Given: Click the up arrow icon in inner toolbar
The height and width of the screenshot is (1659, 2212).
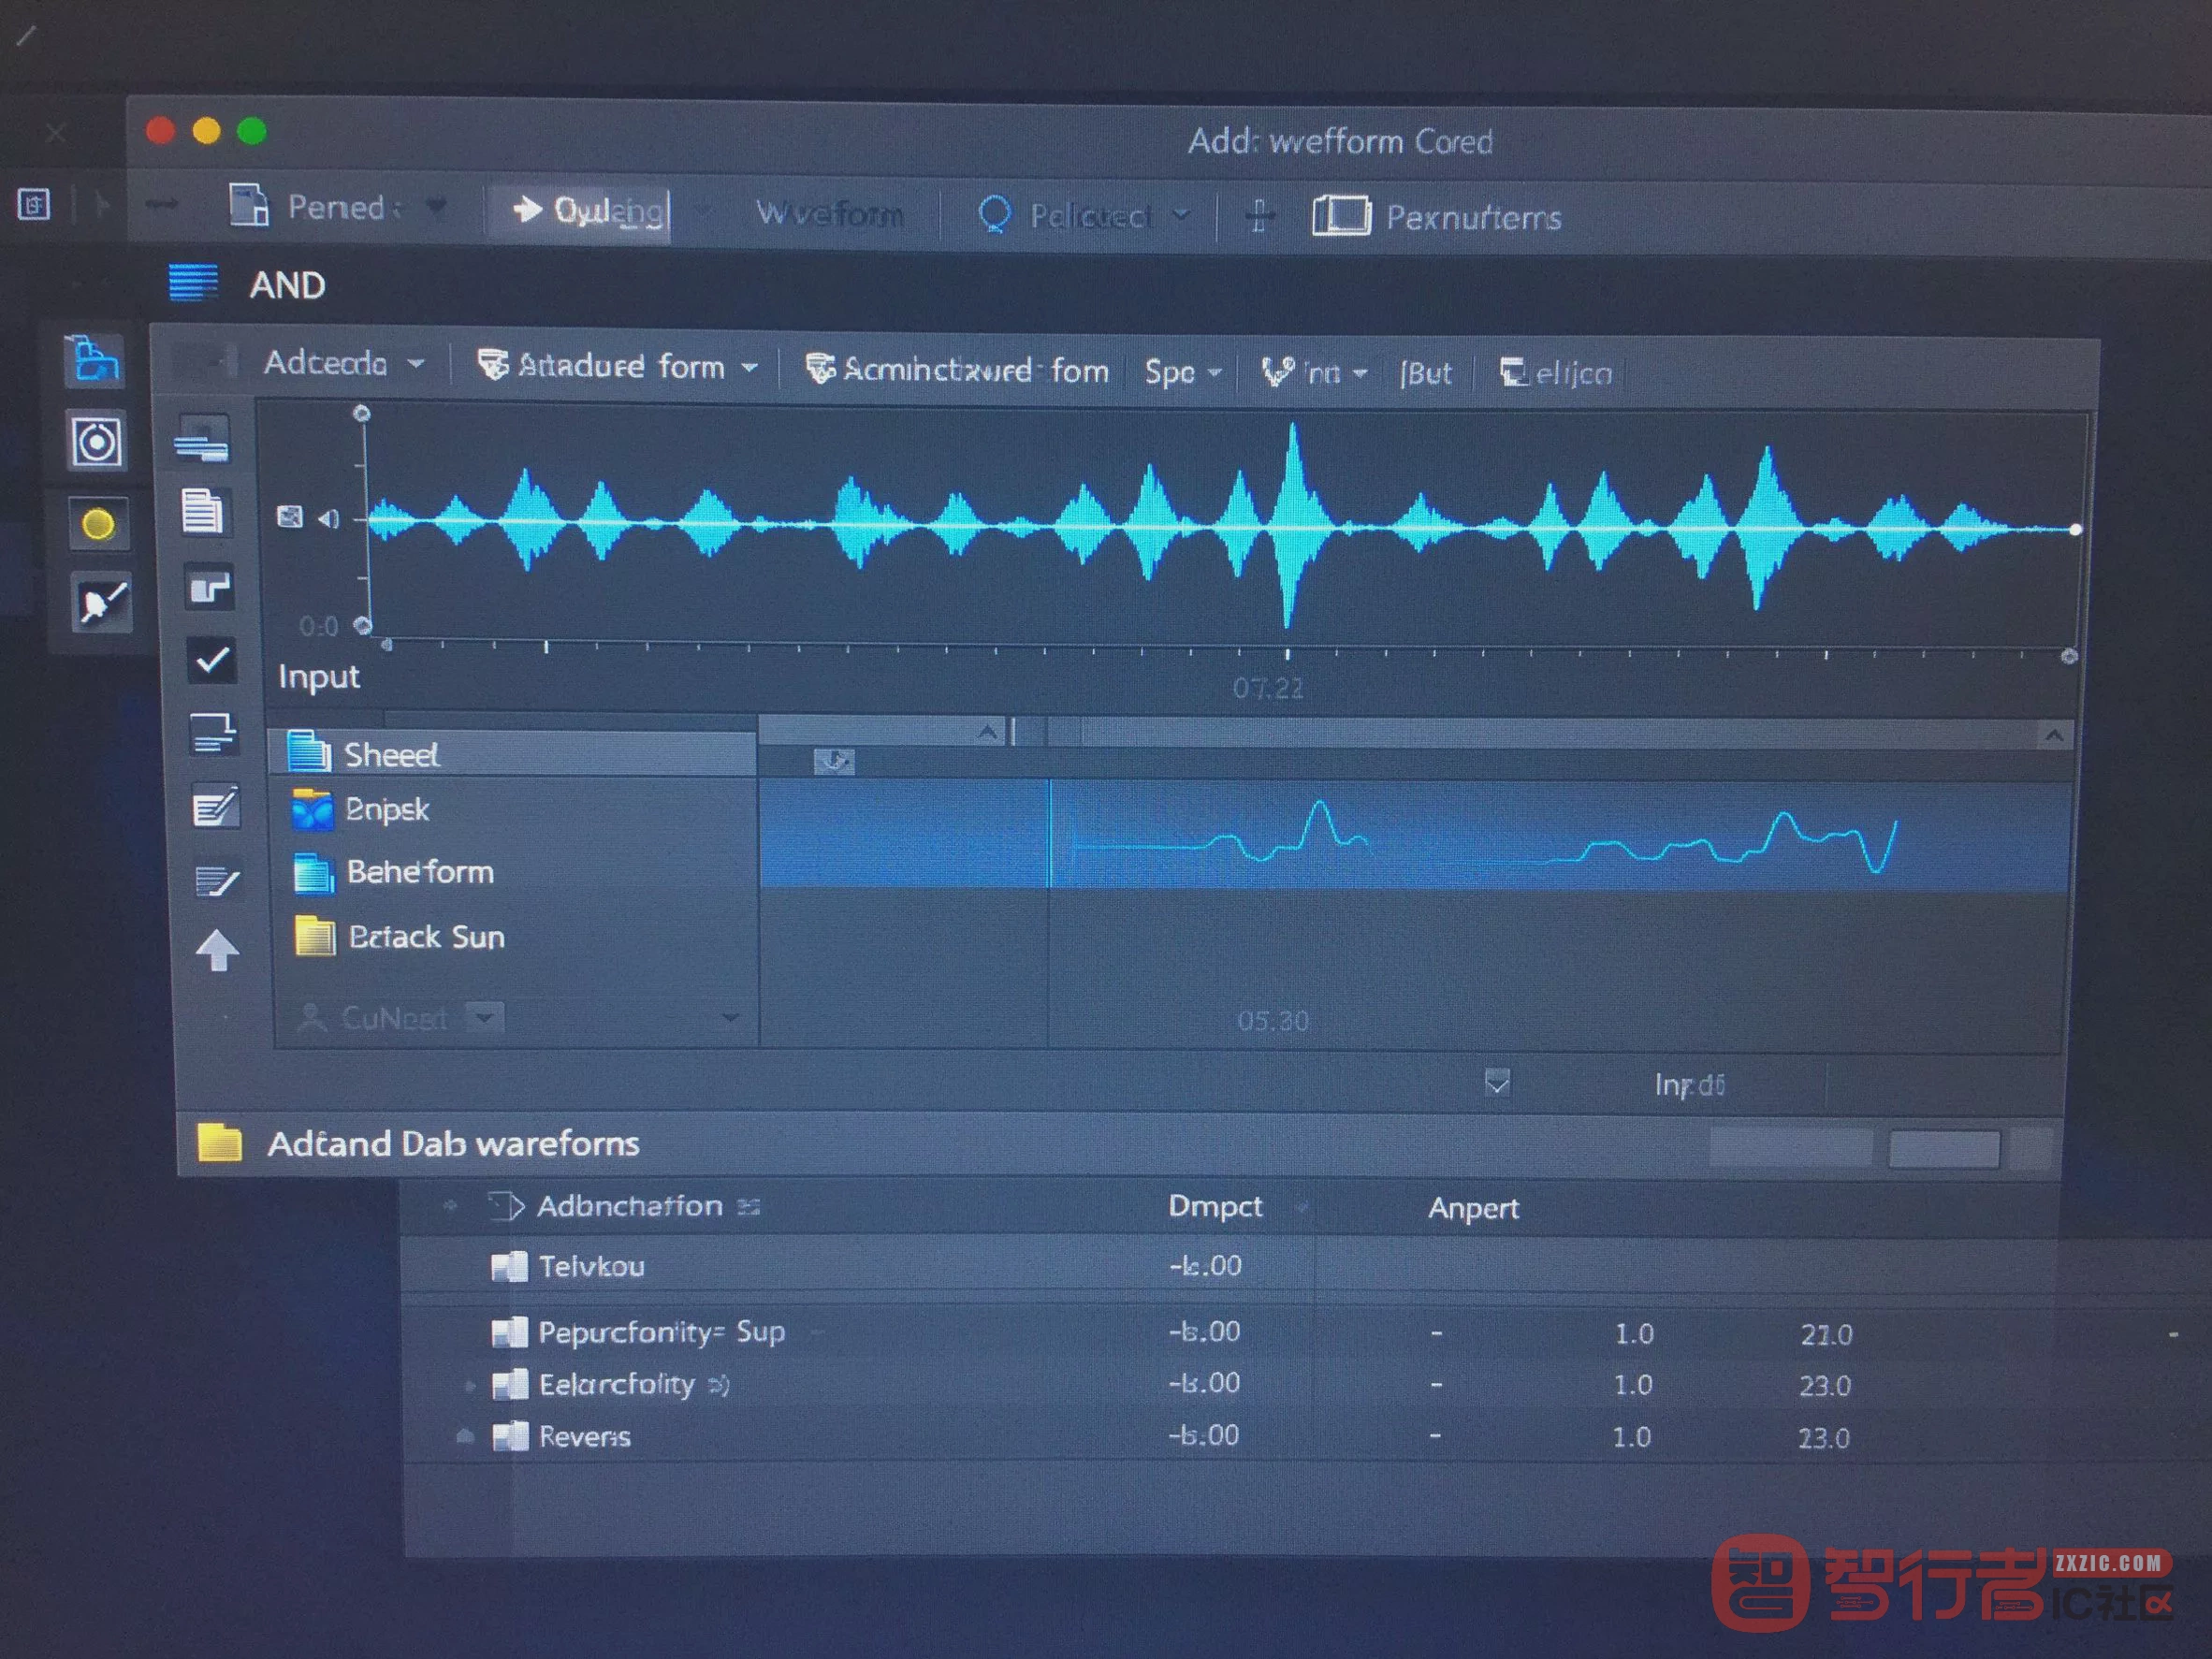Looking at the screenshot, I should pyautogui.click(x=217, y=950).
